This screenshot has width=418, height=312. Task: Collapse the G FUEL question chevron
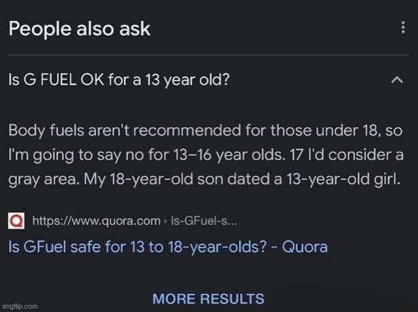[x=396, y=80]
